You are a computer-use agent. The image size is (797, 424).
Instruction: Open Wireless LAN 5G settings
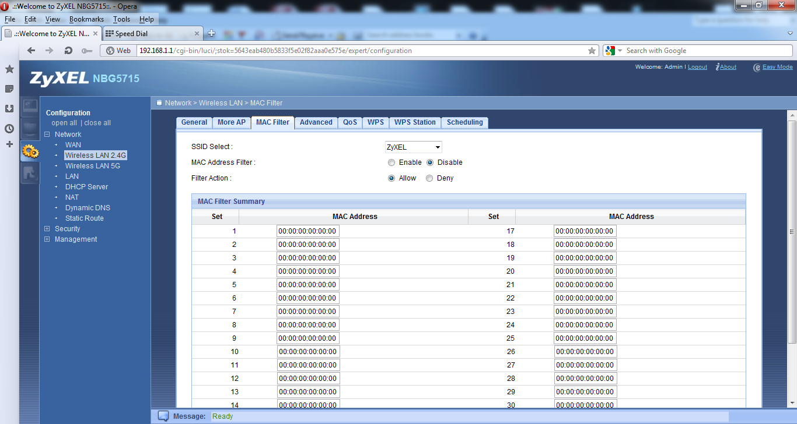(93, 166)
